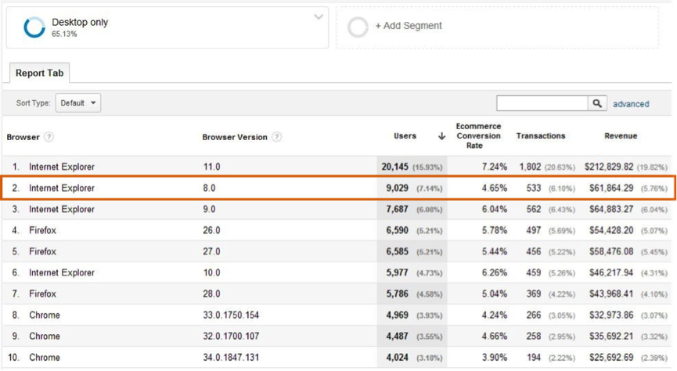Click the 7.24% conversion rate
Image resolution: width=677 pixels, height=371 pixels.
click(495, 167)
